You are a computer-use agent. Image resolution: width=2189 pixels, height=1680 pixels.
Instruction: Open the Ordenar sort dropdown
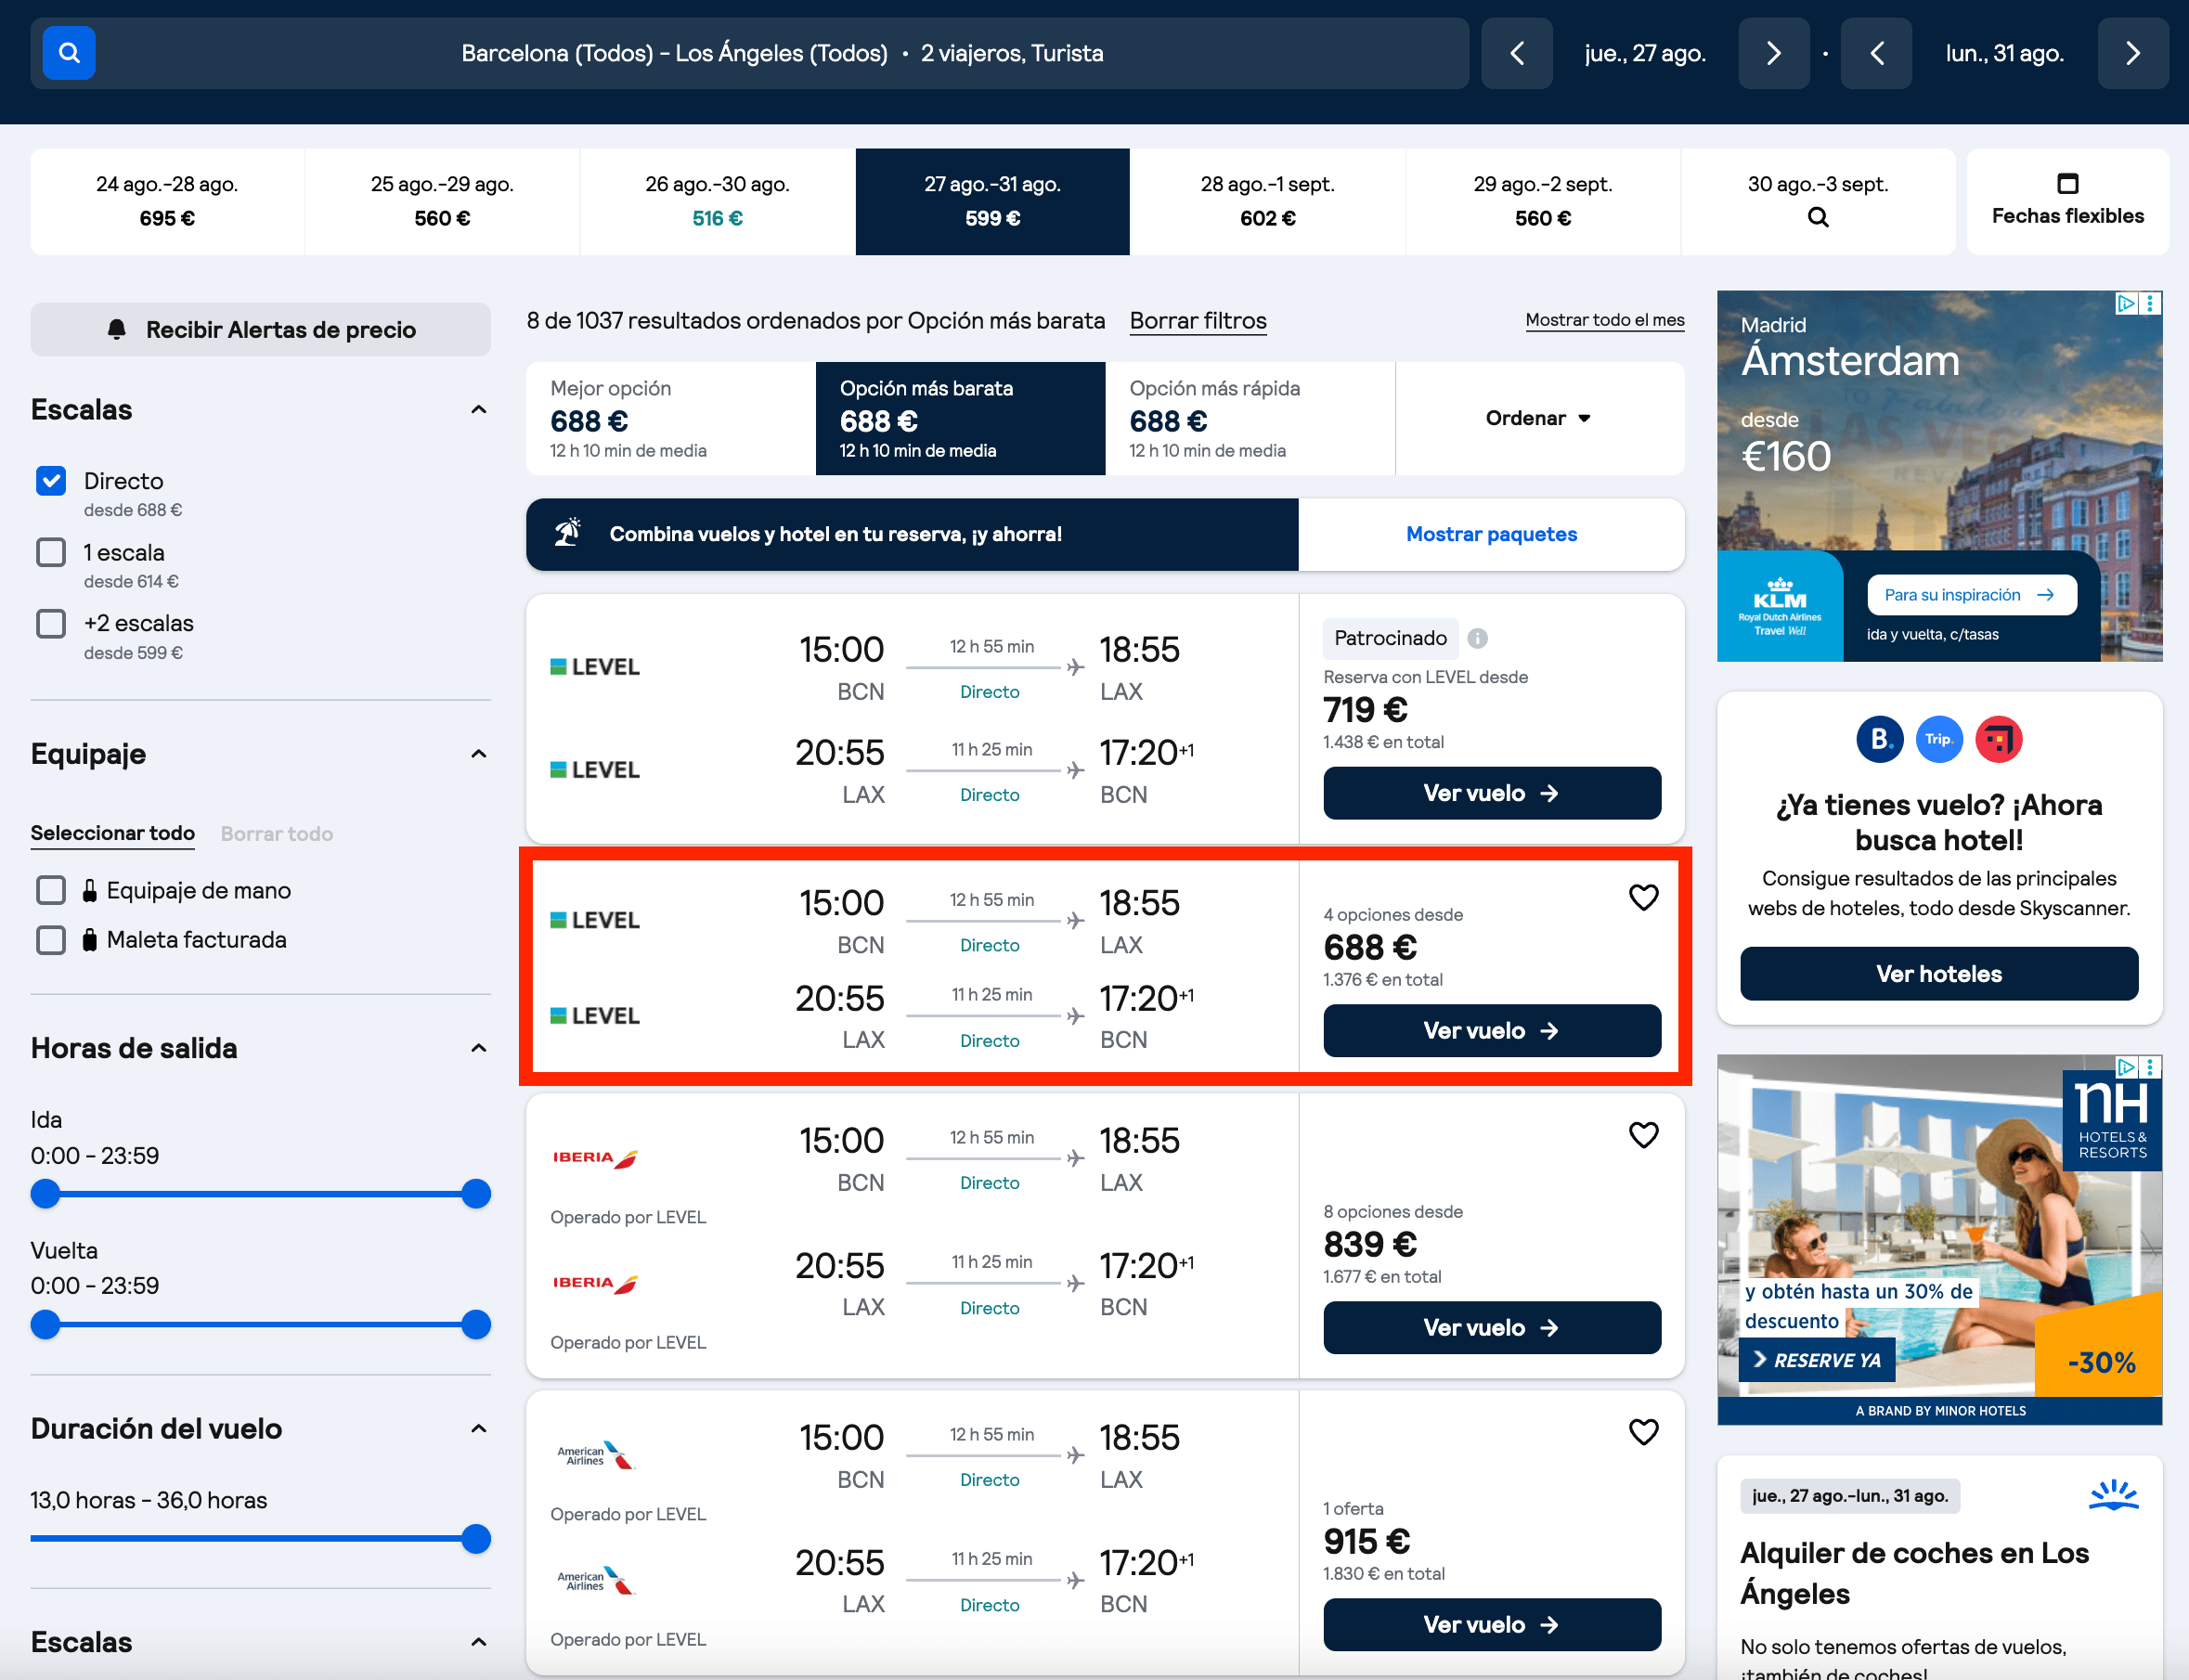[1538, 418]
